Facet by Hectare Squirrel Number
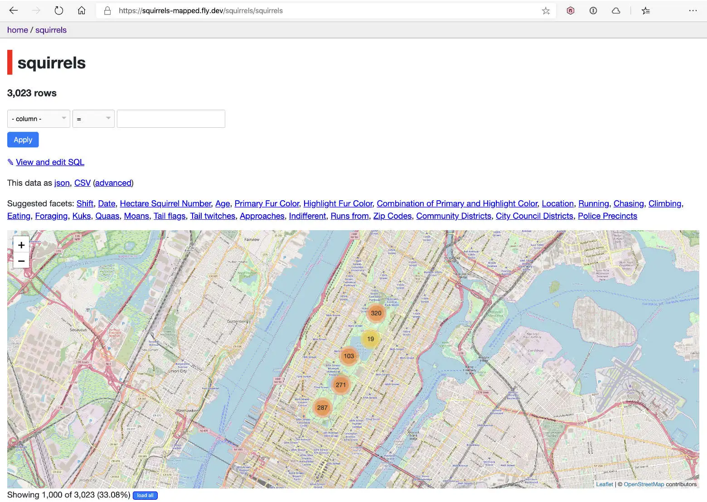Screen dimensions: 707x502 [165, 204]
